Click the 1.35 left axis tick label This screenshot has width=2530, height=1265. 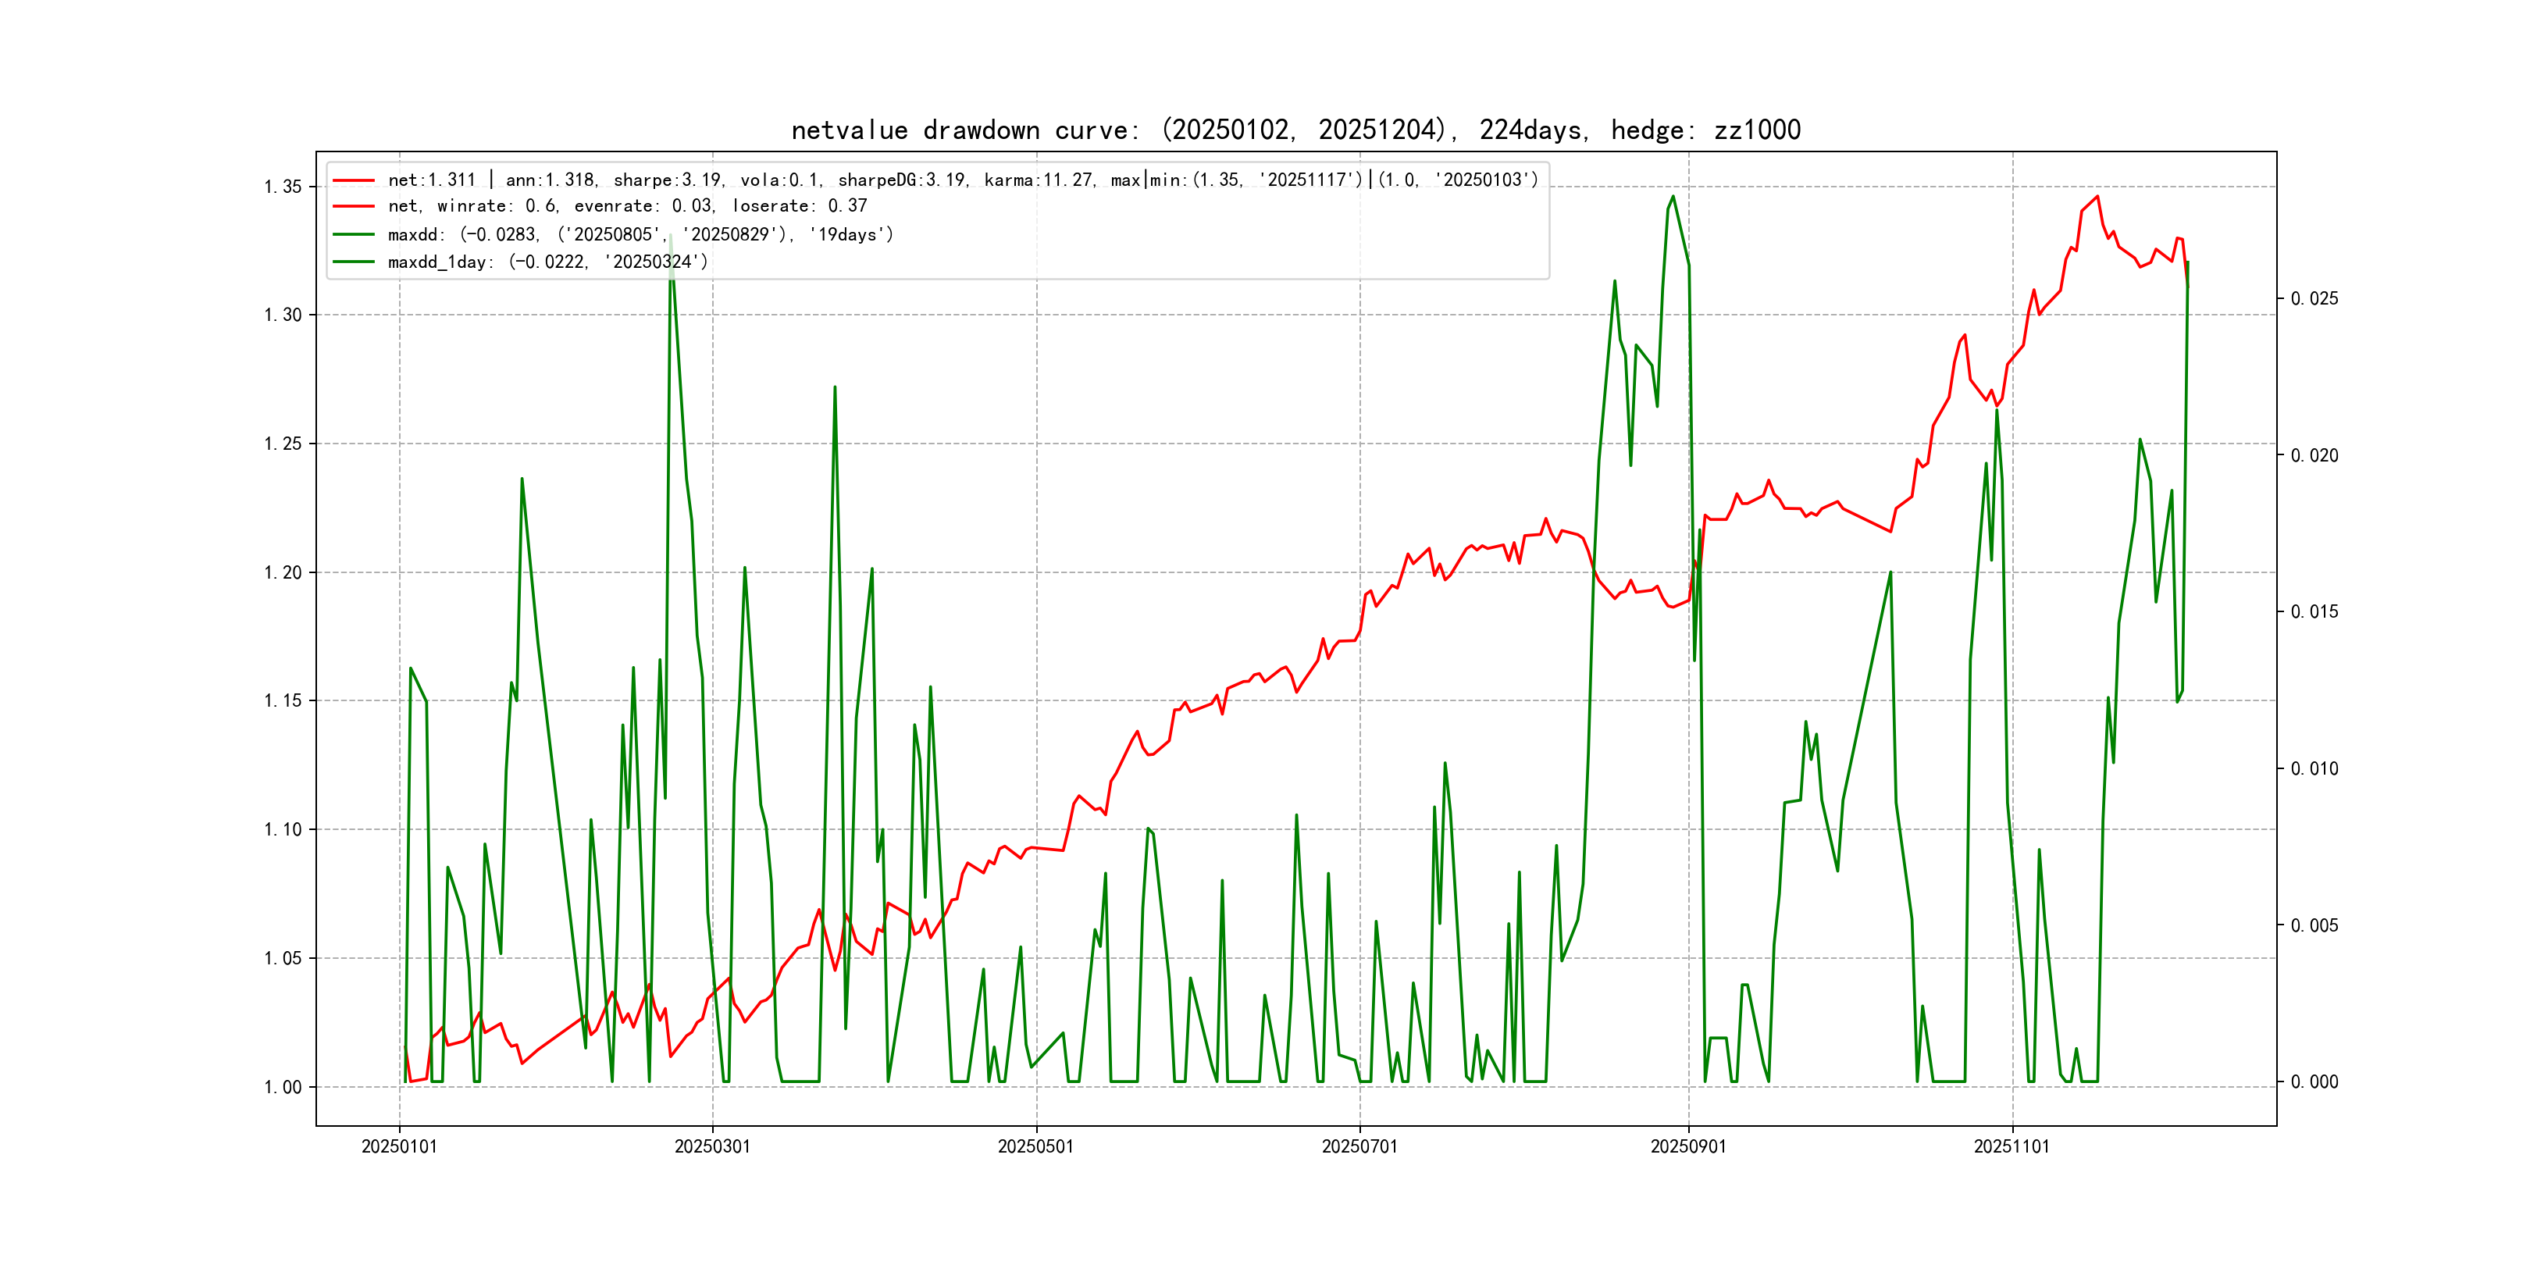tap(282, 187)
